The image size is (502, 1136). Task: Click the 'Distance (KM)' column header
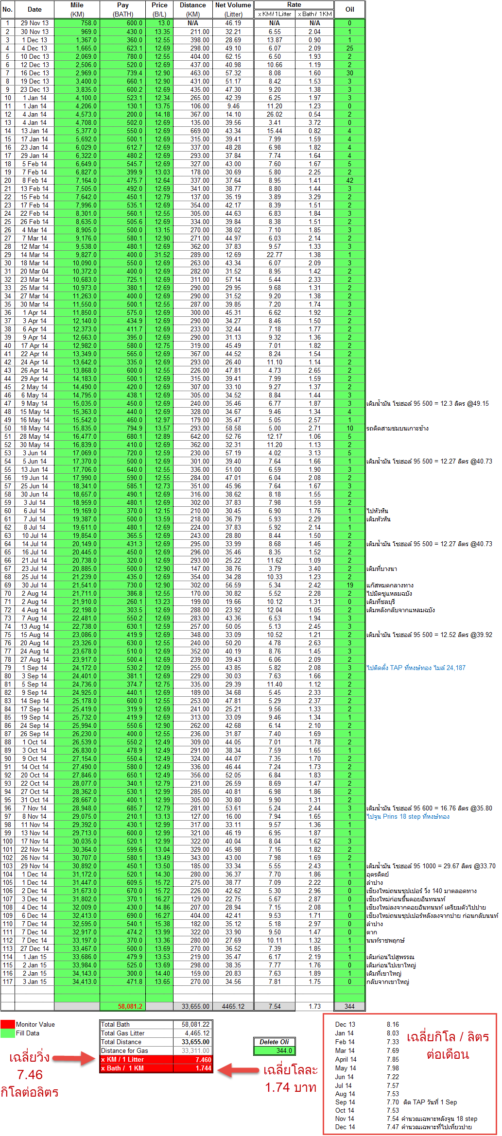(193, 9)
